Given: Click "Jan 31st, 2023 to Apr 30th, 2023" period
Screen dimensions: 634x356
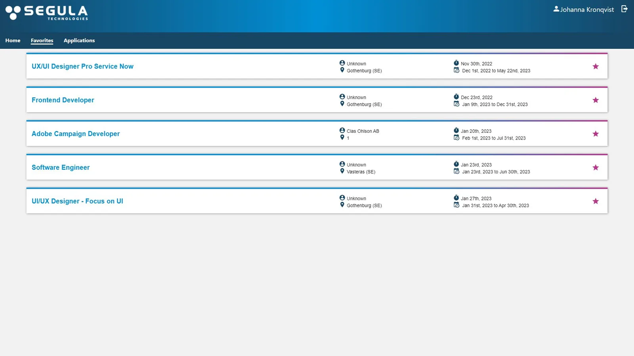Looking at the screenshot, I should pos(495,206).
